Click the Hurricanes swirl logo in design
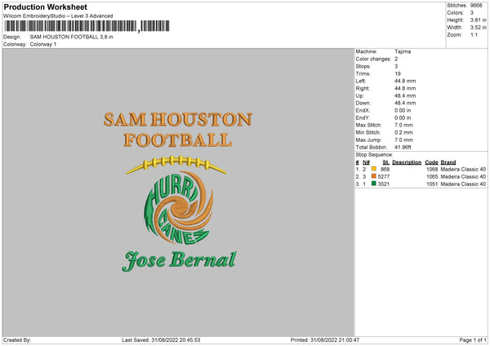The width and height of the screenshot is (490, 346). 178,207
